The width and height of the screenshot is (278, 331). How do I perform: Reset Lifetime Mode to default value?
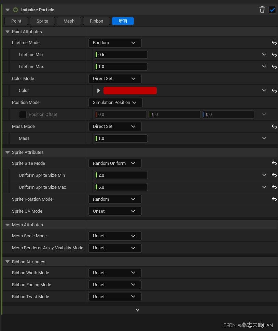coord(274,43)
